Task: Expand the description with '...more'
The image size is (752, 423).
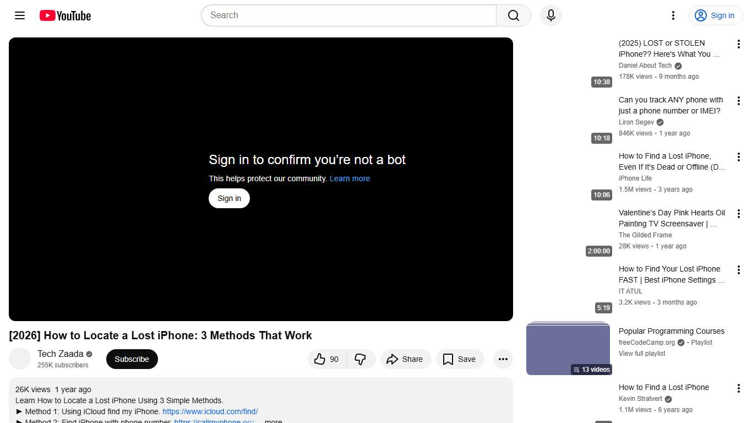Action: (x=273, y=421)
